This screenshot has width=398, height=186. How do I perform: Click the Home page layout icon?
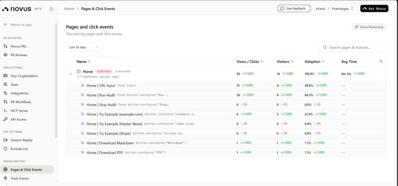pyautogui.click(x=79, y=72)
